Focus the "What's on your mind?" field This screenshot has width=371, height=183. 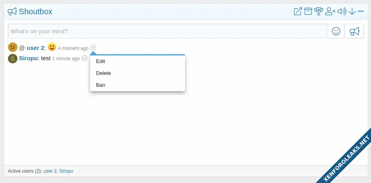point(166,31)
